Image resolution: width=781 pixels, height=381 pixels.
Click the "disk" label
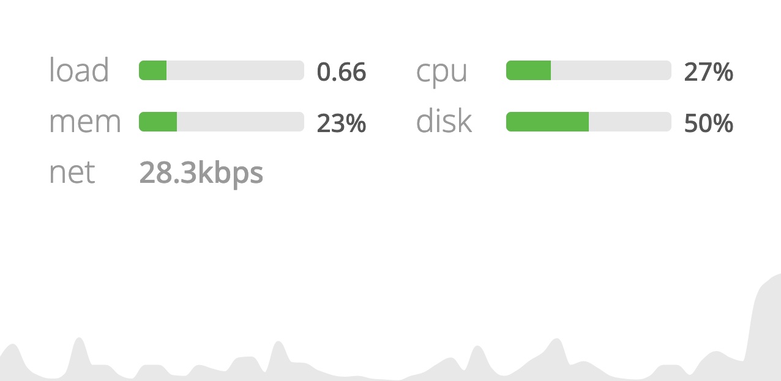coord(444,122)
